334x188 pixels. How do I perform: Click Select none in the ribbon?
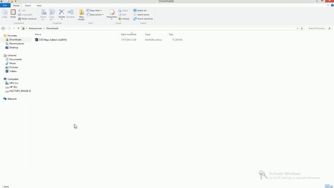point(141,15)
